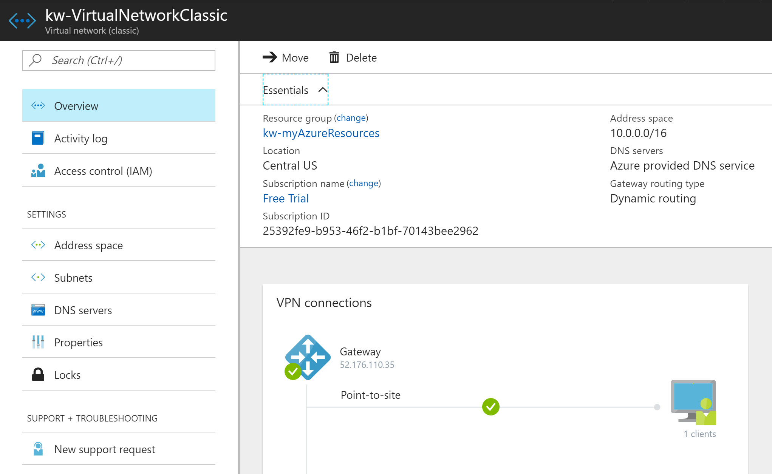Click the Address space value 10.0.0.0/16
The height and width of the screenshot is (474, 772).
point(639,133)
